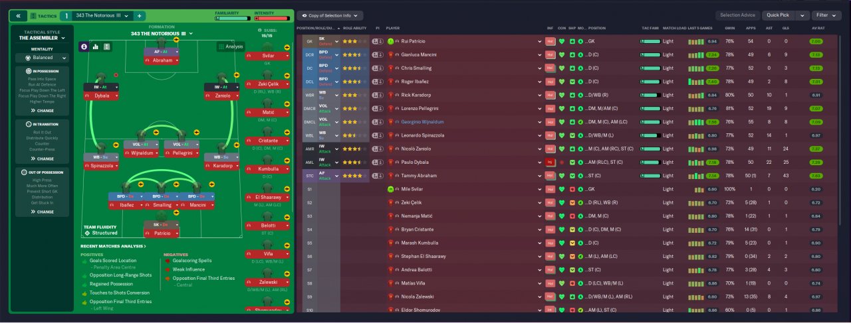
Task: Open the Analysis grid button
Action: pos(230,47)
